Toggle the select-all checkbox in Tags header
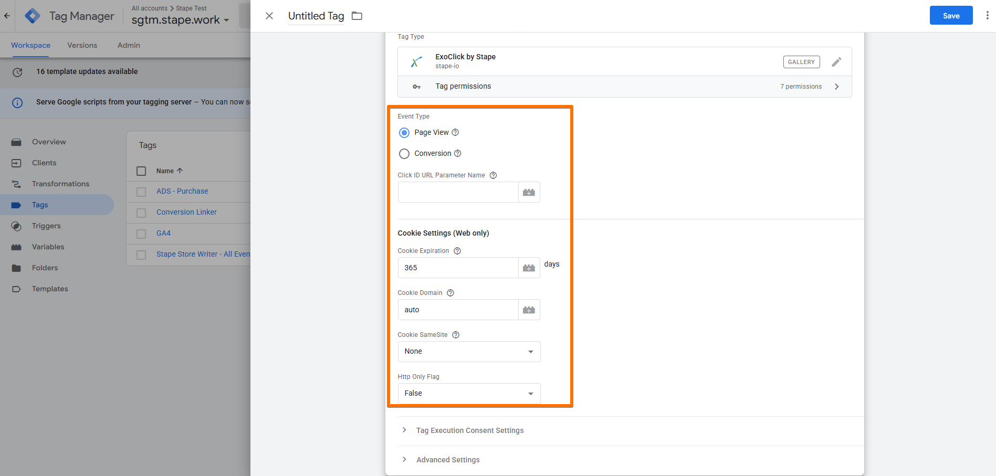Image resolution: width=996 pixels, height=476 pixels. [x=141, y=171]
